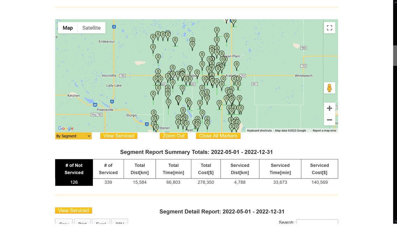Click the CSV export button

click(x=120, y=222)
